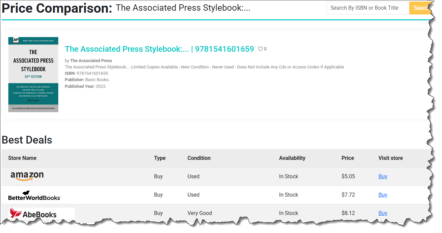
Task: Click the Buy type cell in Amazon row
Action: coord(158,176)
